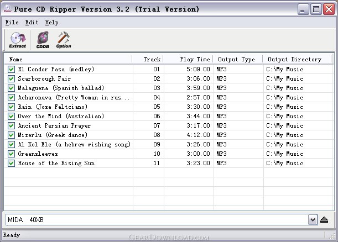Expand the CD drive dropdown arrow
Viewport: 338px width, 242px height.
(313, 220)
